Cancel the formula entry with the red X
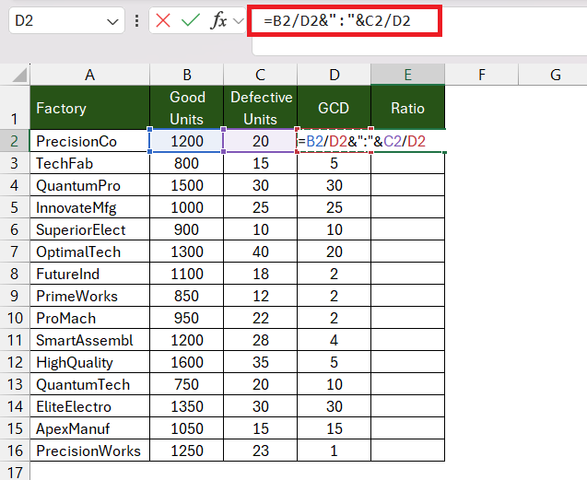Image resolution: width=587 pixels, height=480 pixels. 163,20
